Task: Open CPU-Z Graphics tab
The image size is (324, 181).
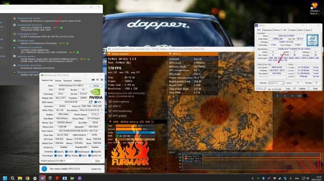Action: click(293, 30)
